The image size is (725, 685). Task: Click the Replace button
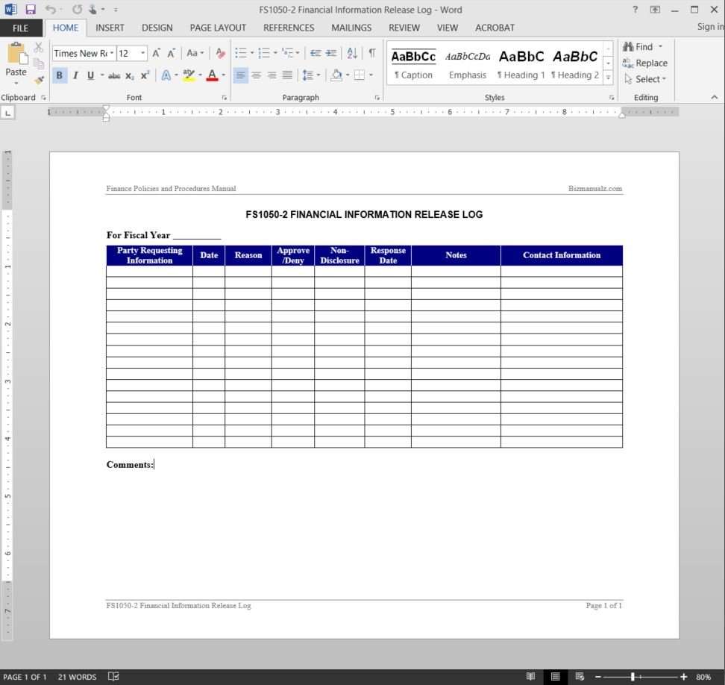[x=645, y=63]
